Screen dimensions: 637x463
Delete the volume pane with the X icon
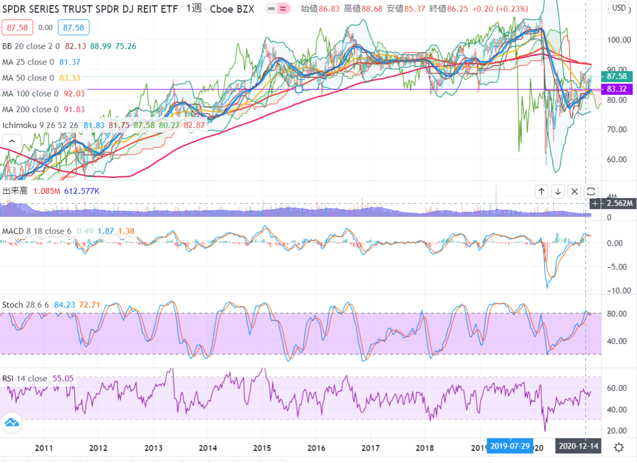coord(574,192)
